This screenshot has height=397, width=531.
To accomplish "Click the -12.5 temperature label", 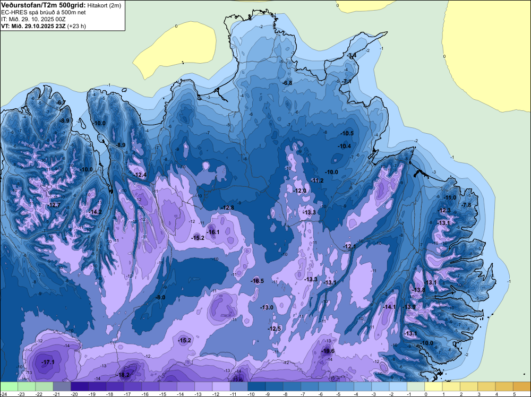I will tap(275, 329).
